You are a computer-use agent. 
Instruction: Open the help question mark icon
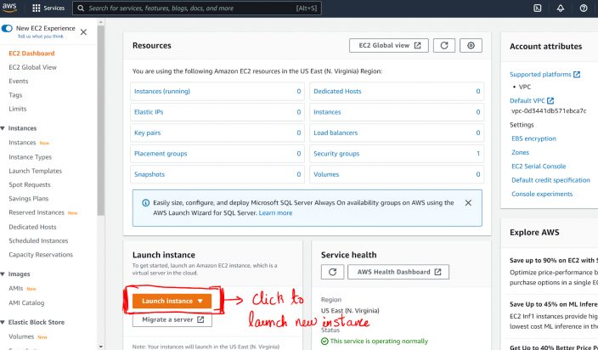click(584, 8)
